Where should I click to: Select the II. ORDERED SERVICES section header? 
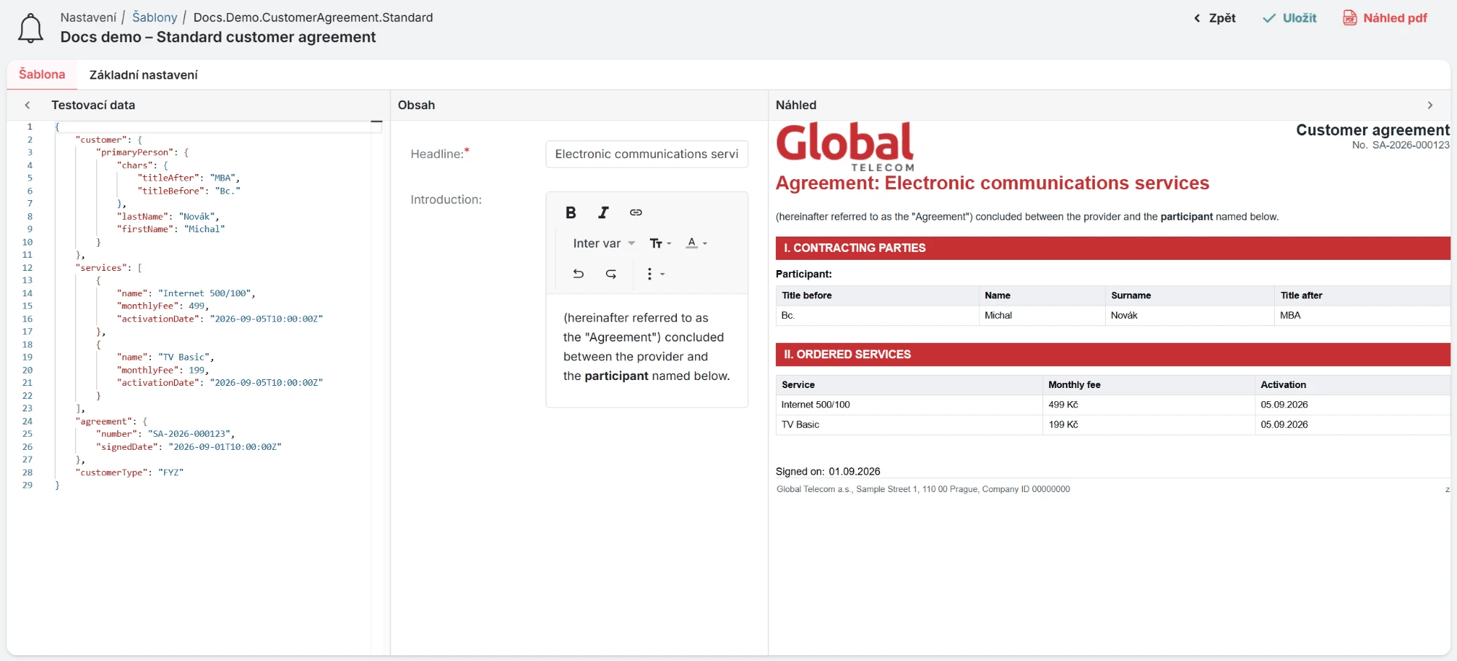(x=1113, y=355)
